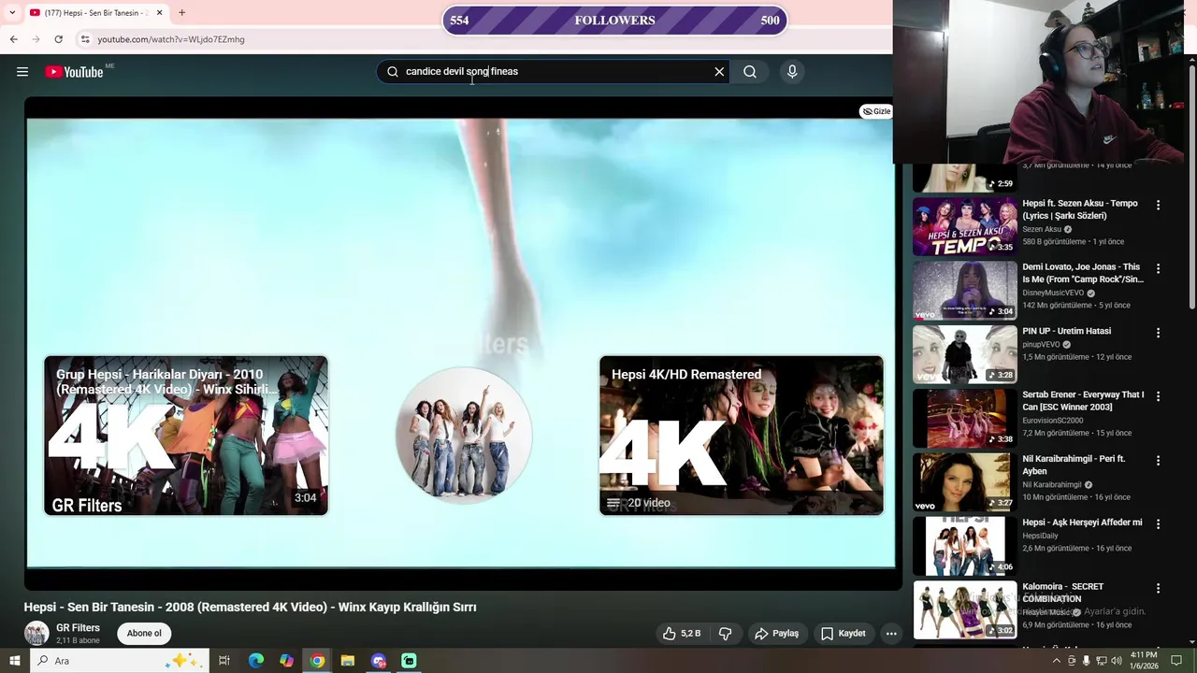Open File Explorer from the taskbar
This screenshot has width=1197, height=673.
tap(348, 661)
